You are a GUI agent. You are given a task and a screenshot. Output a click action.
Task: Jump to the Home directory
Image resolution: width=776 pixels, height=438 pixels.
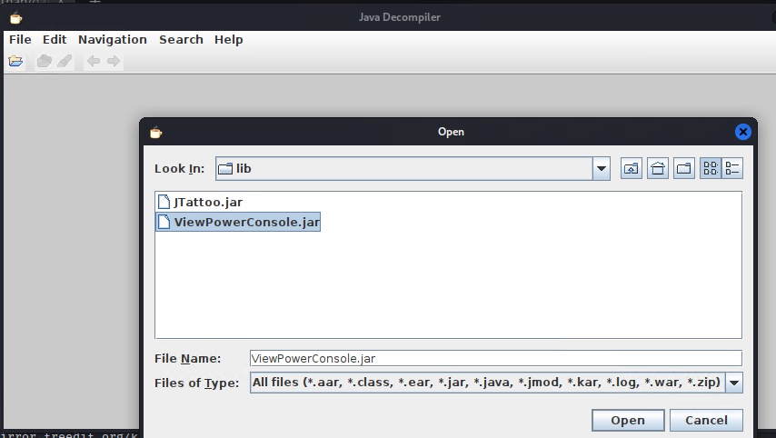(x=658, y=168)
